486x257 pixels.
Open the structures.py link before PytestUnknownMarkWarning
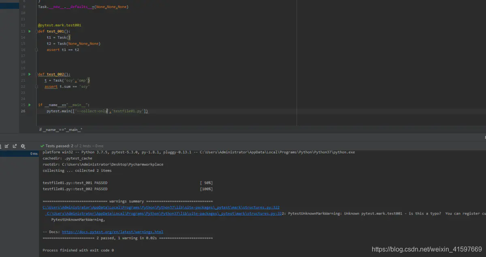click(x=164, y=213)
